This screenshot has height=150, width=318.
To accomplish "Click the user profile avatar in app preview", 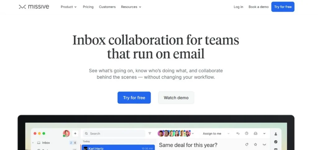I will 66,133.
